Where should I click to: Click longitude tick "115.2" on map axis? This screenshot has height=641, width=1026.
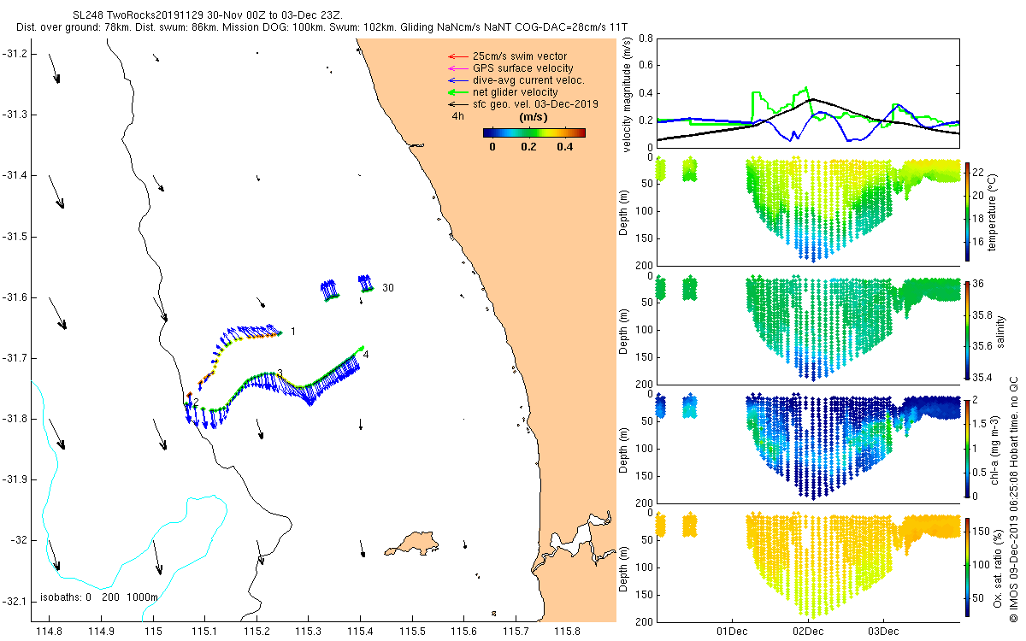[256, 632]
